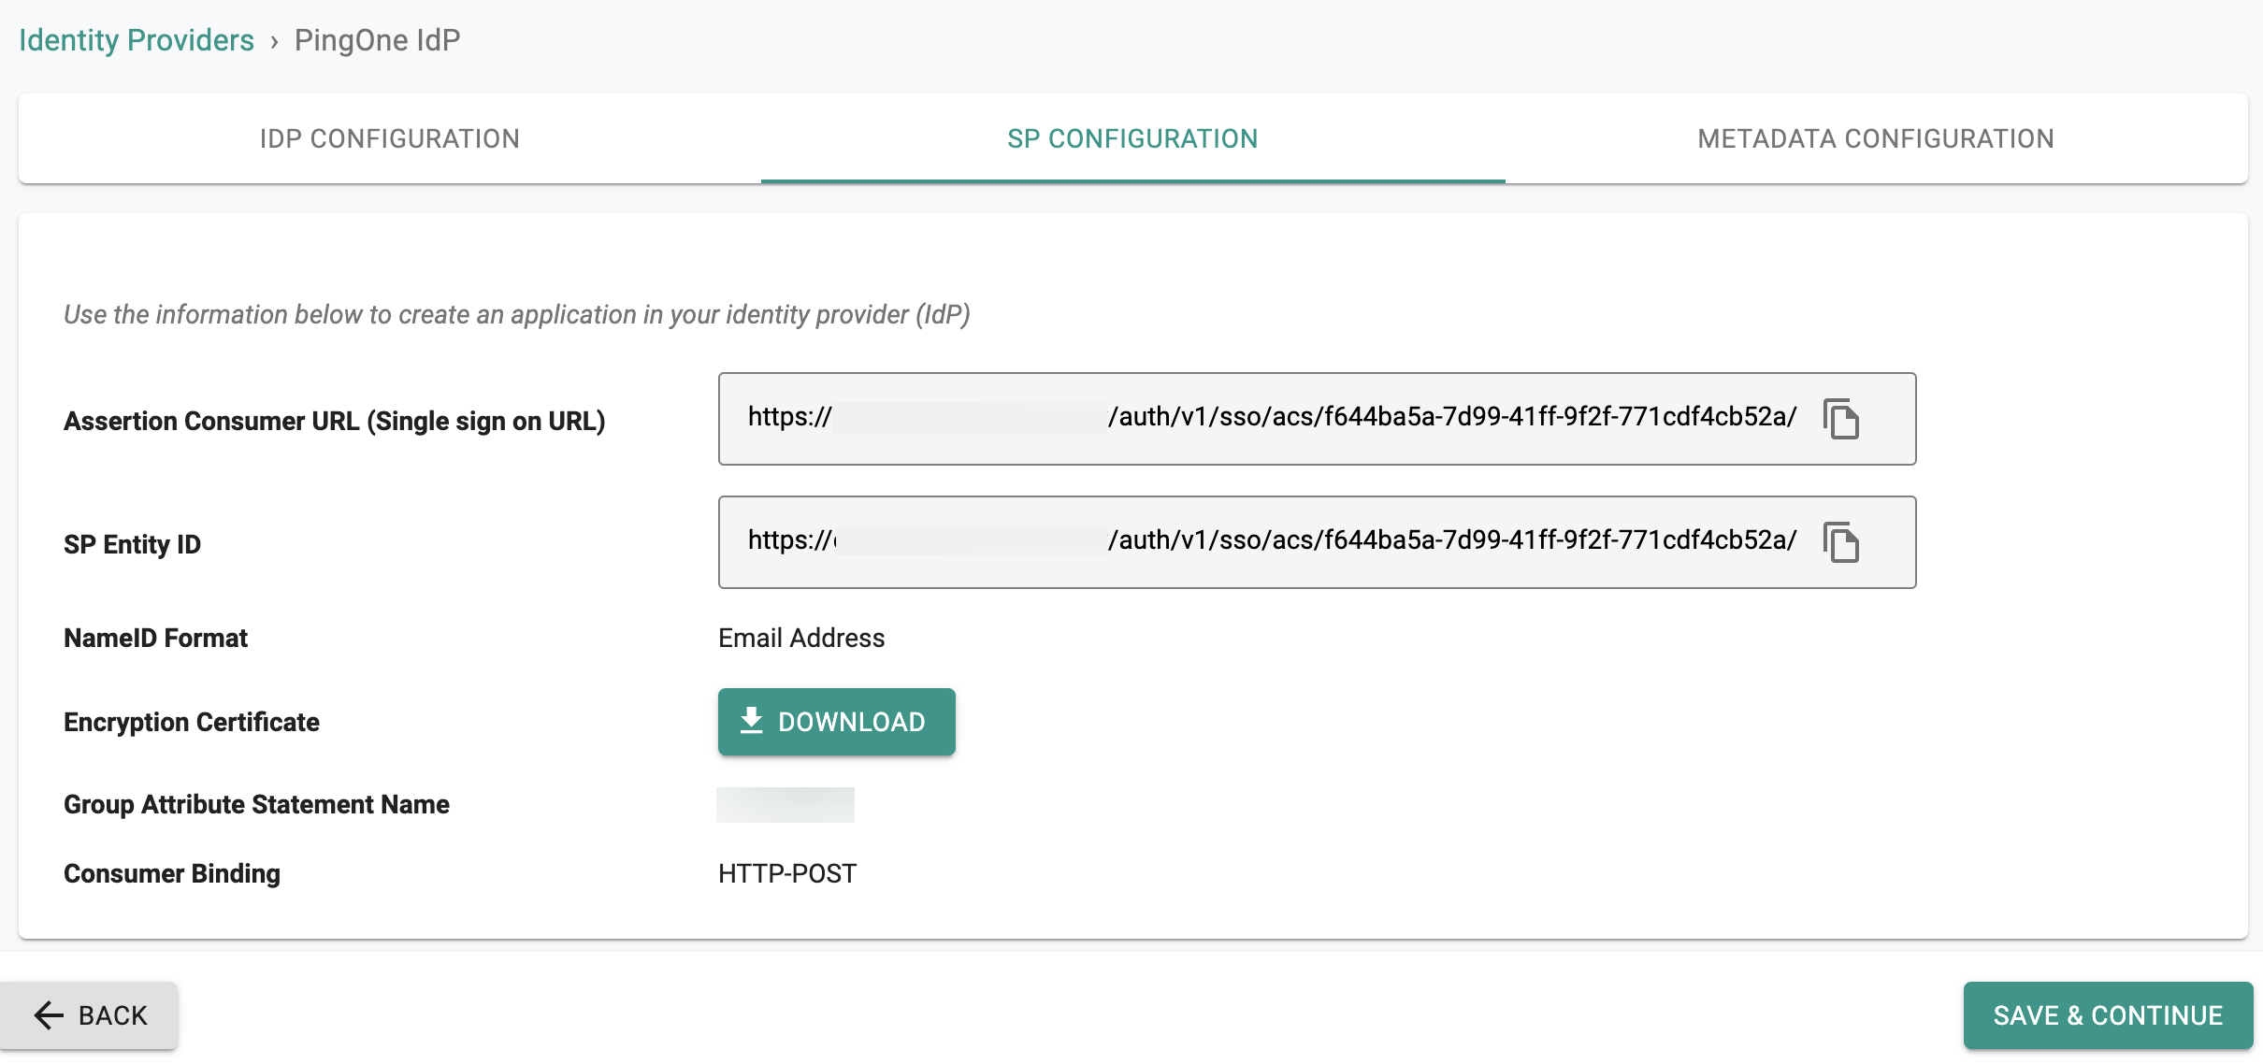Copy the Assertion Consumer URL
This screenshot has height=1064, width=2263.
click(x=1840, y=418)
